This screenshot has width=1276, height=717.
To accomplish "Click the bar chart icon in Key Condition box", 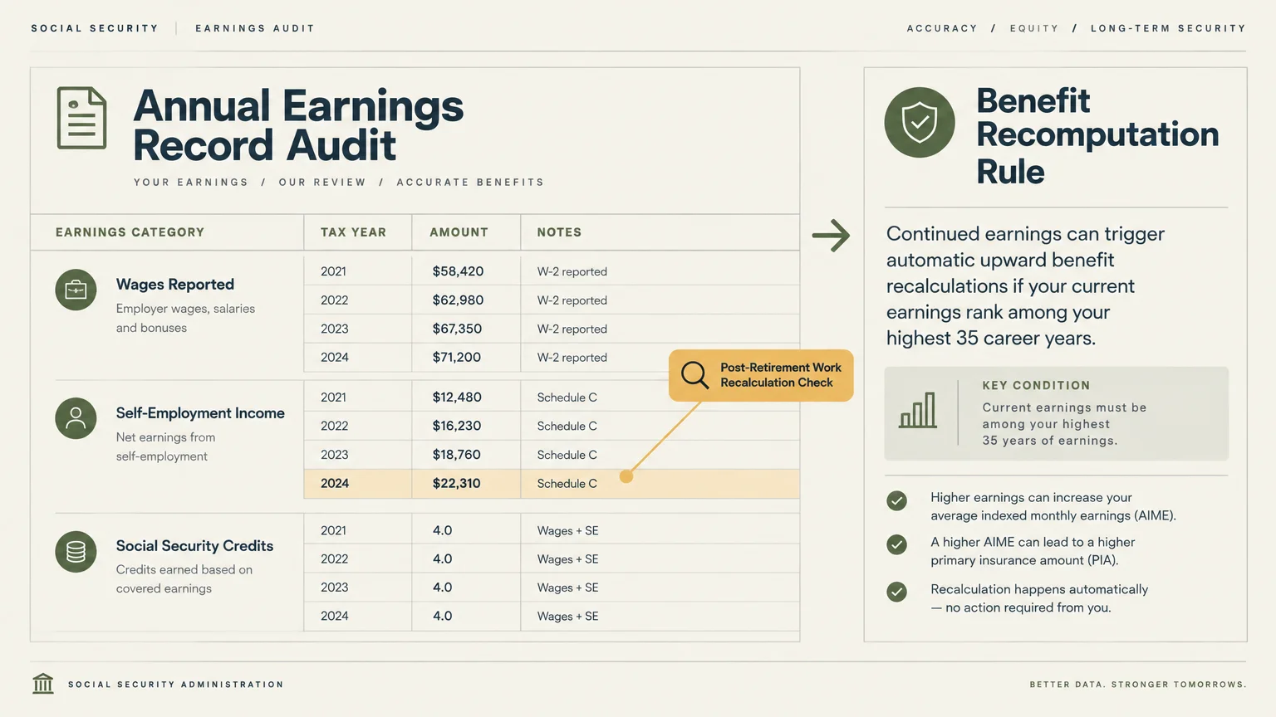I will coord(918,411).
